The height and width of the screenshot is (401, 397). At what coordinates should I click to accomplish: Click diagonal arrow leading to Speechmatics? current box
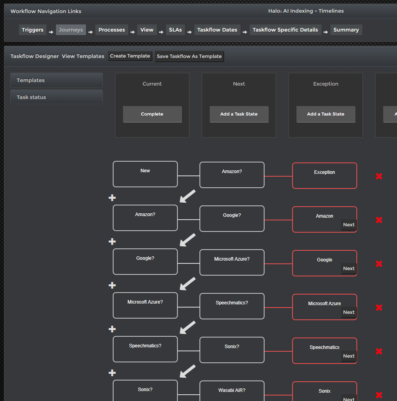tap(187, 327)
